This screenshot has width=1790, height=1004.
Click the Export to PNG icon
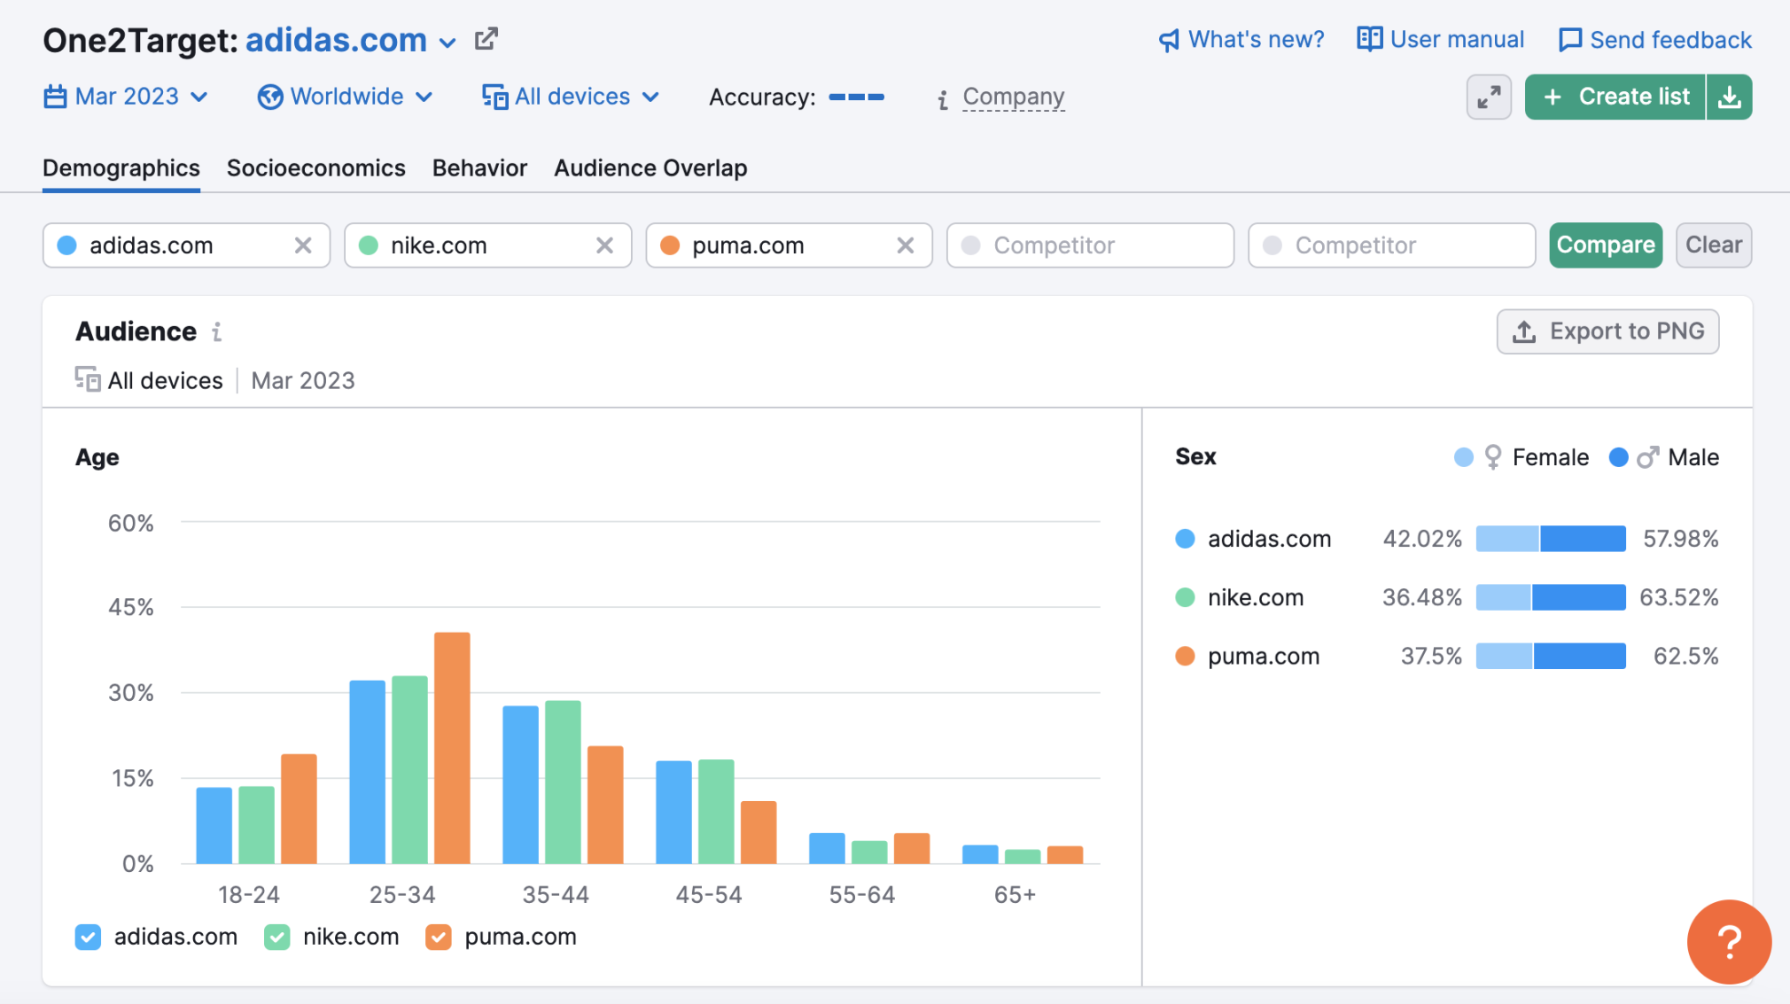1524,331
